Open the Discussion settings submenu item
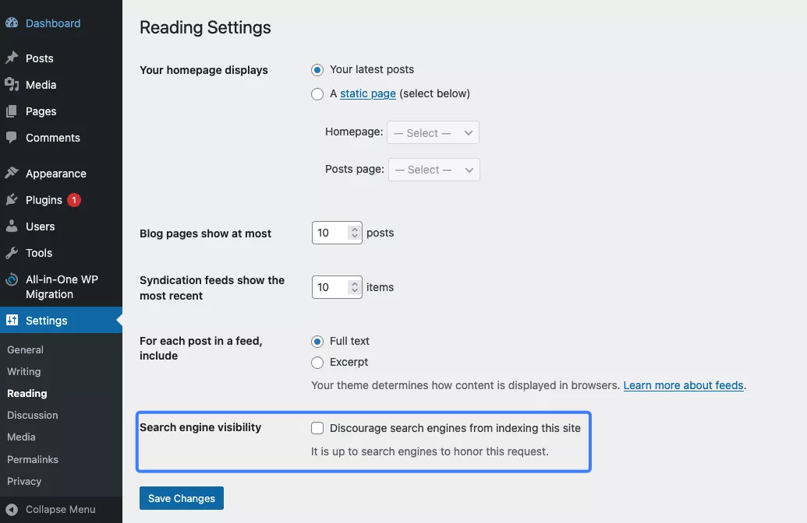Viewport: 807px width, 523px height. click(x=33, y=416)
